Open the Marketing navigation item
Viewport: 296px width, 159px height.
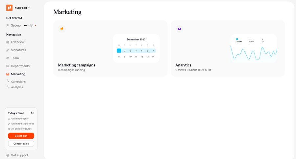pyautogui.click(x=18, y=74)
